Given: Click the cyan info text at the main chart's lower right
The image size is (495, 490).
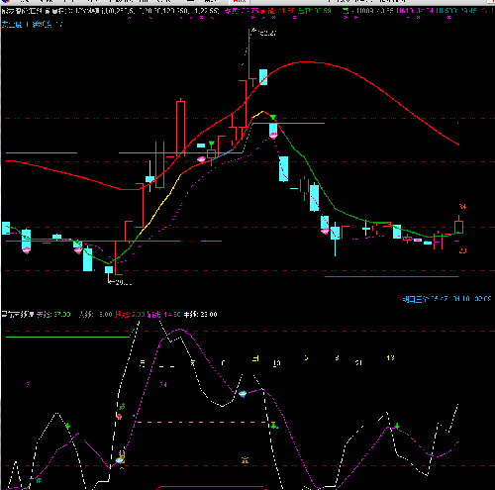Looking at the screenshot, I should click(x=446, y=299).
